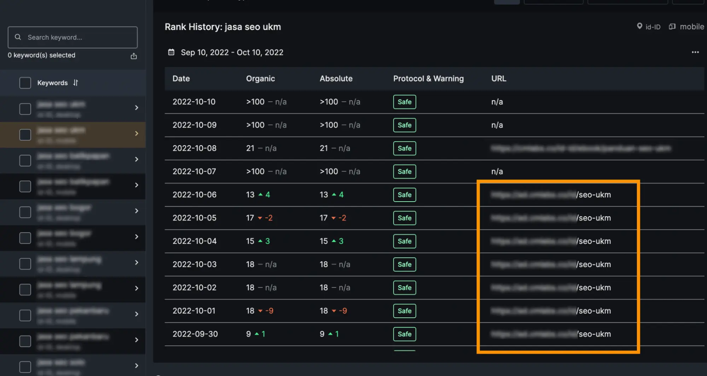This screenshot has height=376, width=707.
Task: Open the /seo-ukm URL for 2022-09-30
Action: 551,334
